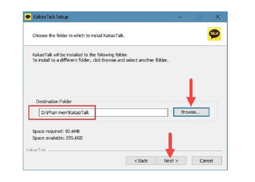
Task: Click the "Choose the folder" heading text
Action: coord(78,35)
